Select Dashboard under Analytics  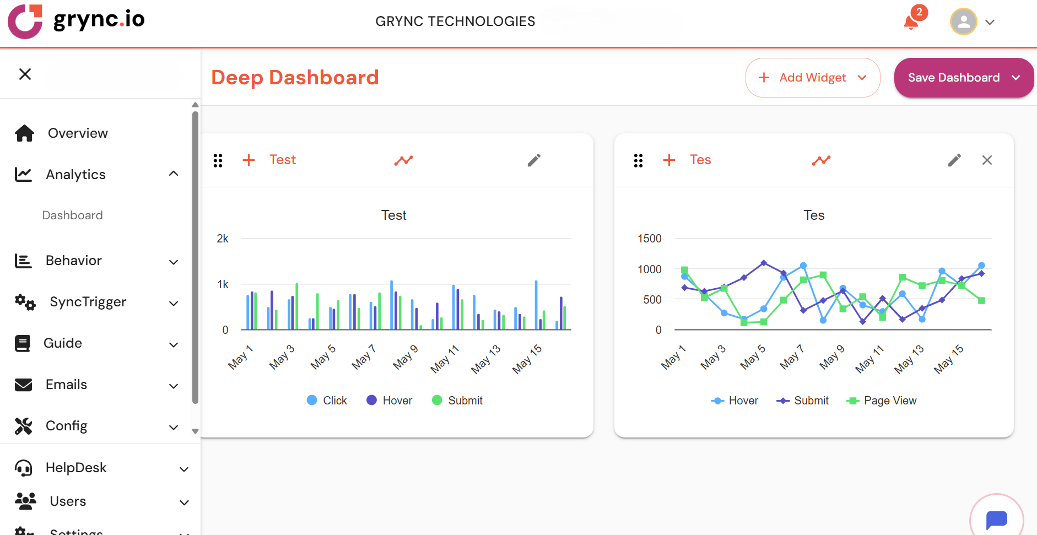pos(72,215)
